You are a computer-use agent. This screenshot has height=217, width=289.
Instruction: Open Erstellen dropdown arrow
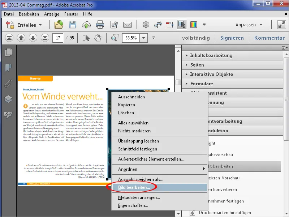point(40,25)
